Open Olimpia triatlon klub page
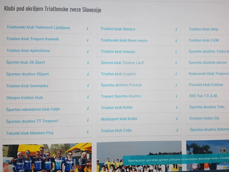This screenshot has width=229, height=172. [x=24, y=98]
